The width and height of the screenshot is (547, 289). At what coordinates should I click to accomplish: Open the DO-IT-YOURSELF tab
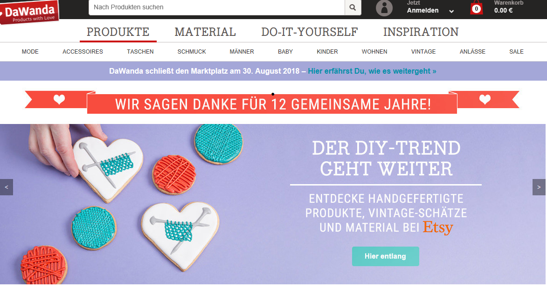pyautogui.click(x=310, y=32)
